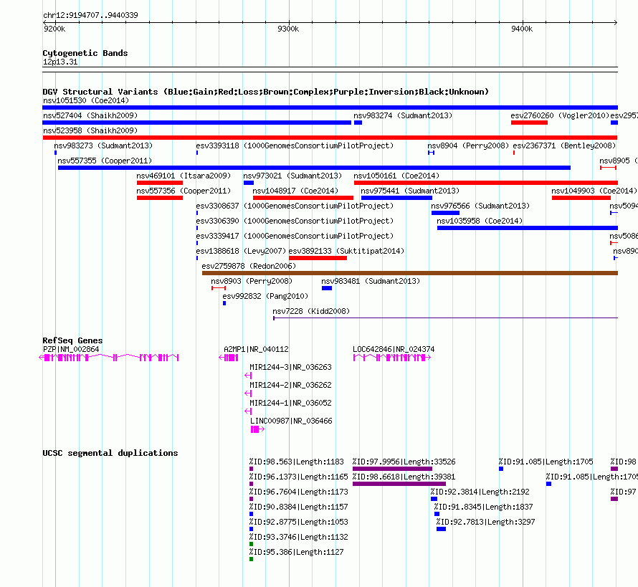Click %ID:97.9956|Length:33526 duplication label
This screenshot has width=638, height=587.
click(404, 462)
